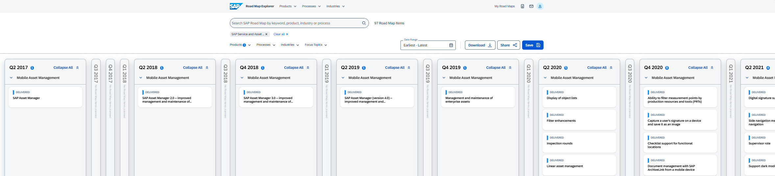Click the Products filter count badge

[244, 45]
